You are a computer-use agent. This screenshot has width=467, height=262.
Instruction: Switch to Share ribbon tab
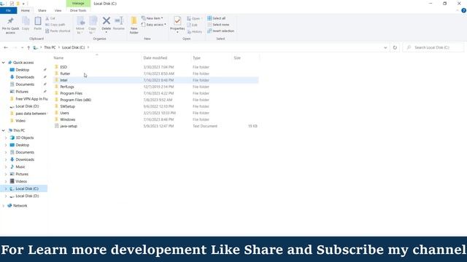click(42, 11)
